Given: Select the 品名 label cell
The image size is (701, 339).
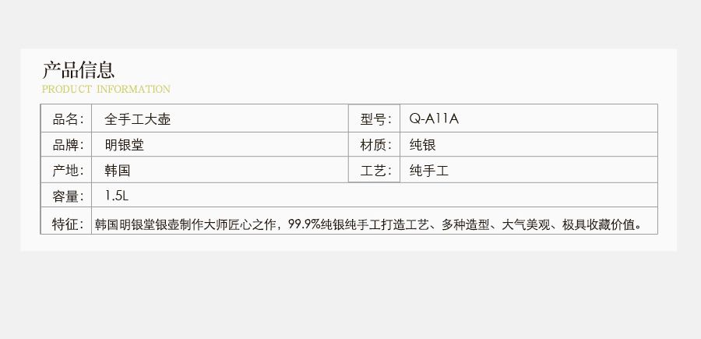Looking at the screenshot, I should point(67,119).
